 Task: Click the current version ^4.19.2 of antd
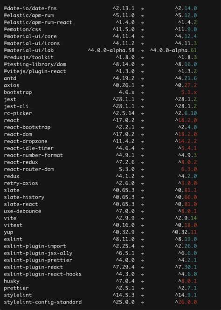point(124,78)
